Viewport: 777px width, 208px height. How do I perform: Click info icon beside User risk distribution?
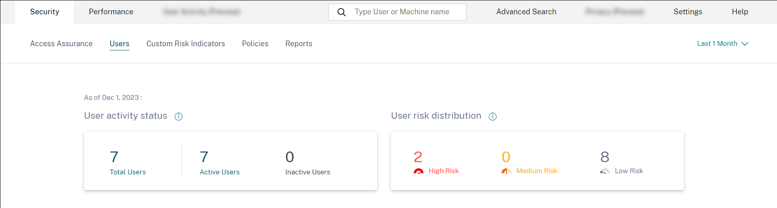click(x=493, y=117)
